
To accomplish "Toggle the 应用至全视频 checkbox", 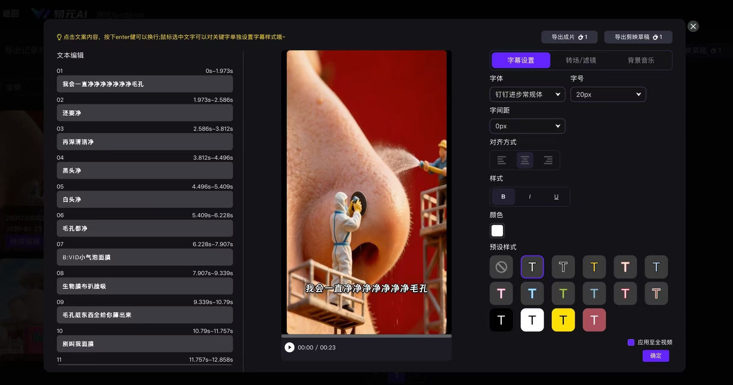I will click(x=631, y=342).
